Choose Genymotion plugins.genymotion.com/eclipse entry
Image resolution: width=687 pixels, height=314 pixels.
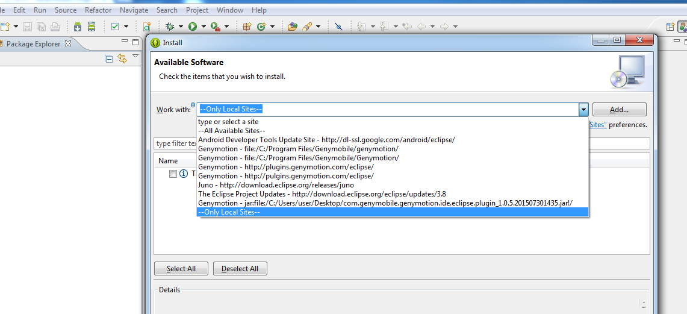pyautogui.click(x=393, y=167)
